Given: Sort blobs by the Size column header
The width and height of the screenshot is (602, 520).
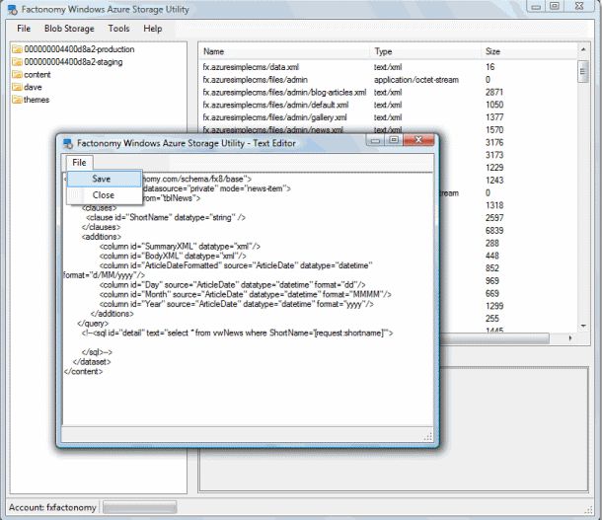Looking at the screenshot, I should click(492, 51).
